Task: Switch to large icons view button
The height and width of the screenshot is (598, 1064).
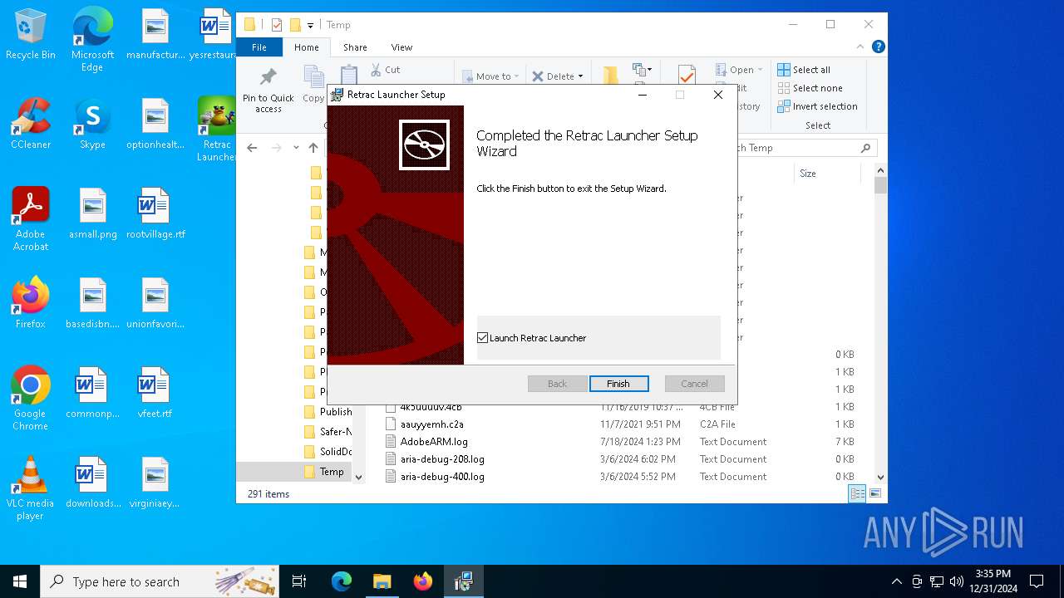Action: click(x=875, y=493)
